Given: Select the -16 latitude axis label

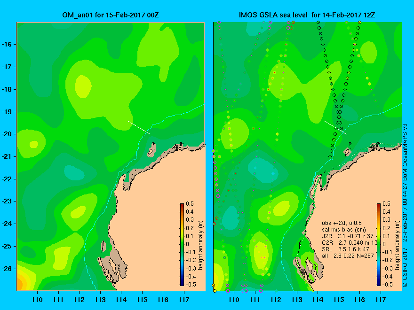Looking at the screenshot, I should pyautogui.click(x=8, y=44).
